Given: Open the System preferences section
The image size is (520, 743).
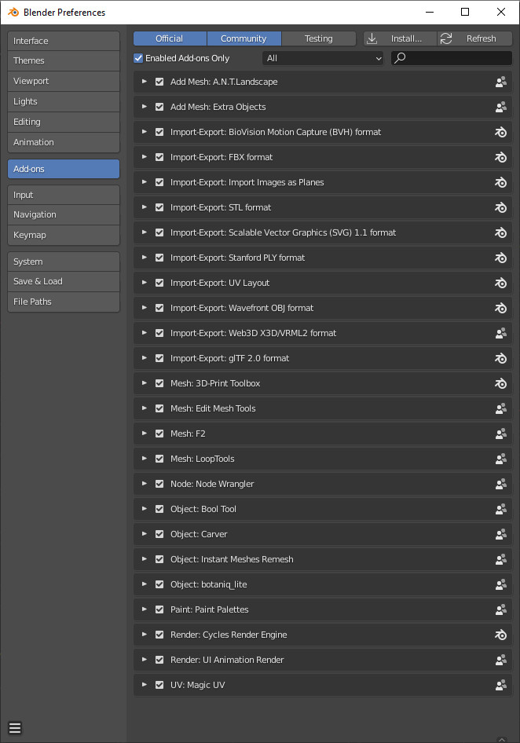Looking at the screenshot, I should tap(64, 262).
